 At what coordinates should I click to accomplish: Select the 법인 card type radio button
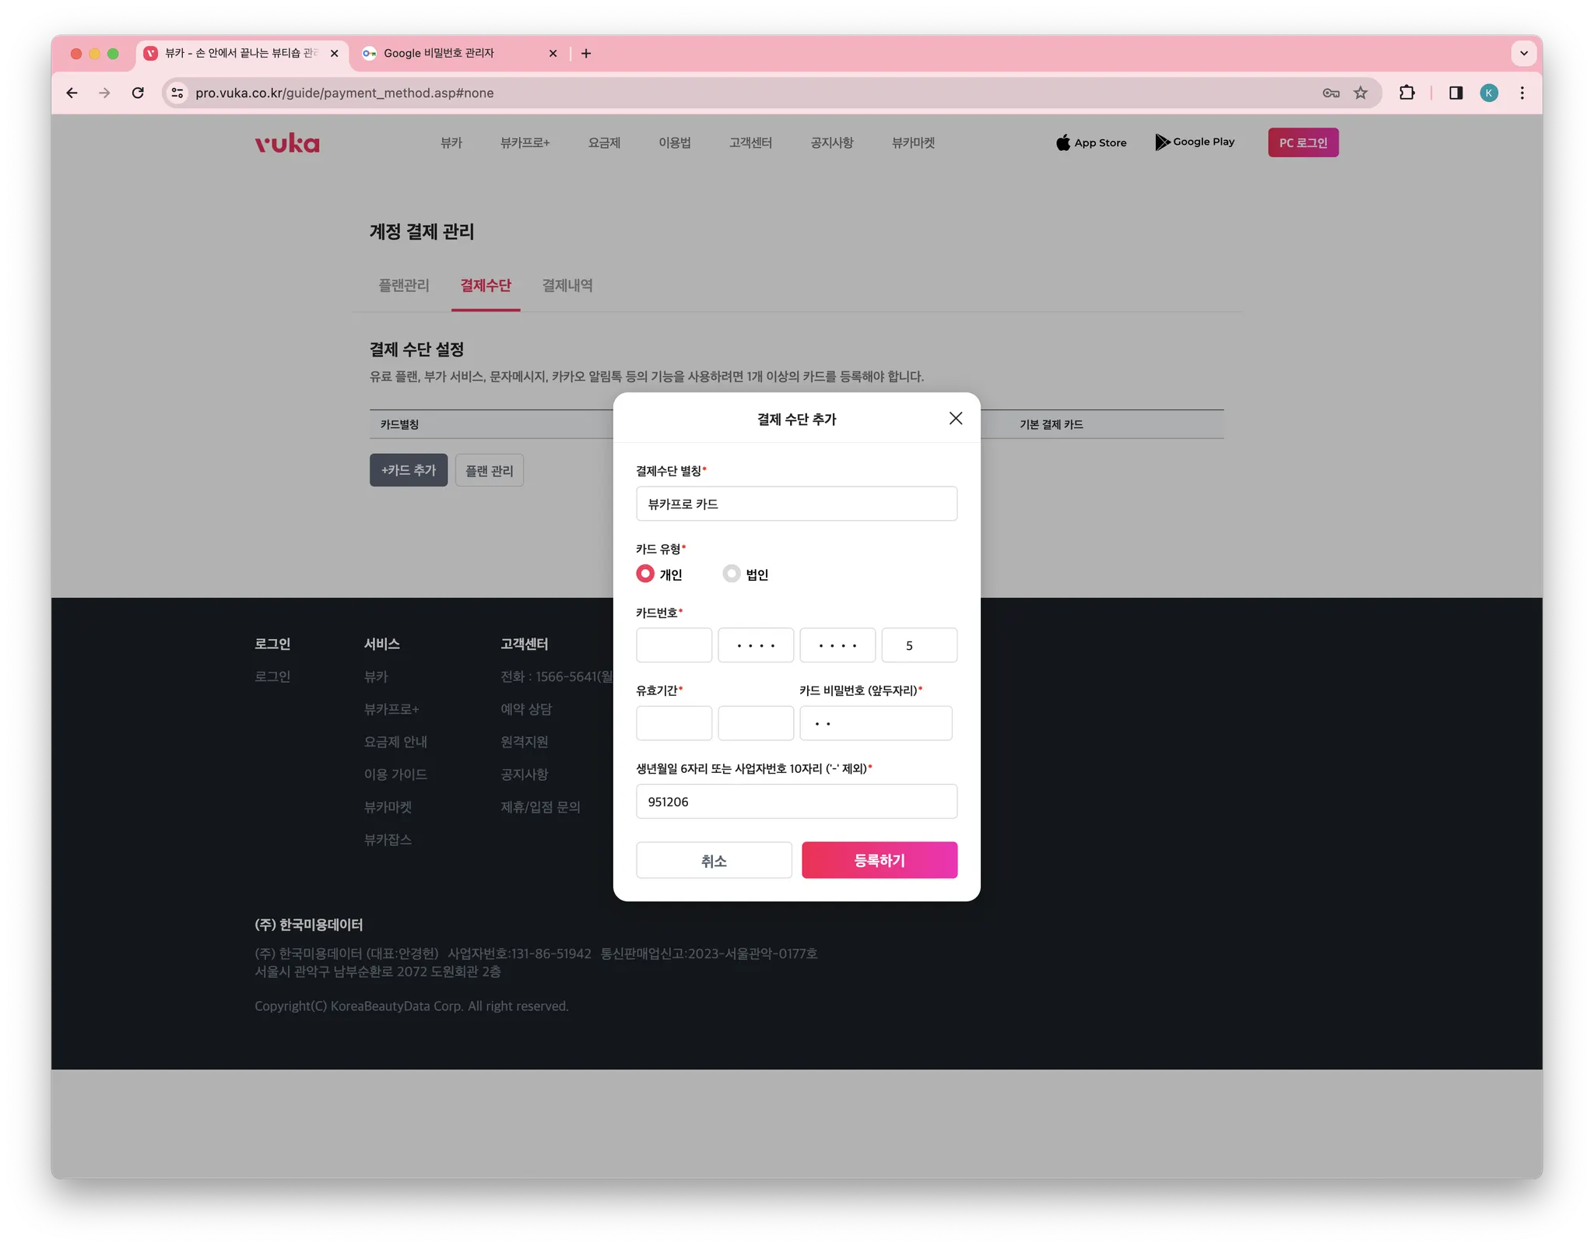click(x=732, y=574)
